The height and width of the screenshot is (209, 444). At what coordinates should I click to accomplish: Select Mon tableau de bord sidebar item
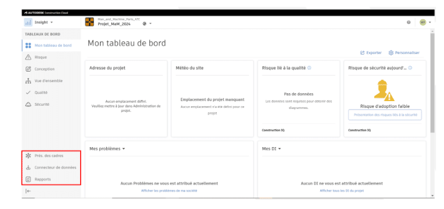(51, 45)
